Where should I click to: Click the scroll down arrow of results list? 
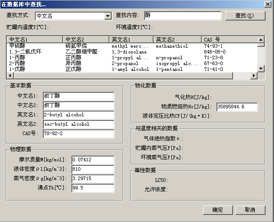261,68
